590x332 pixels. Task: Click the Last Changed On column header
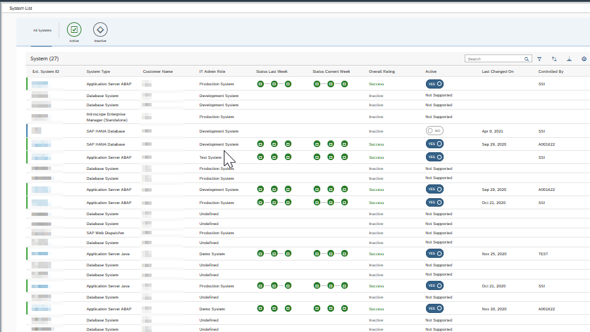[497, 71]
